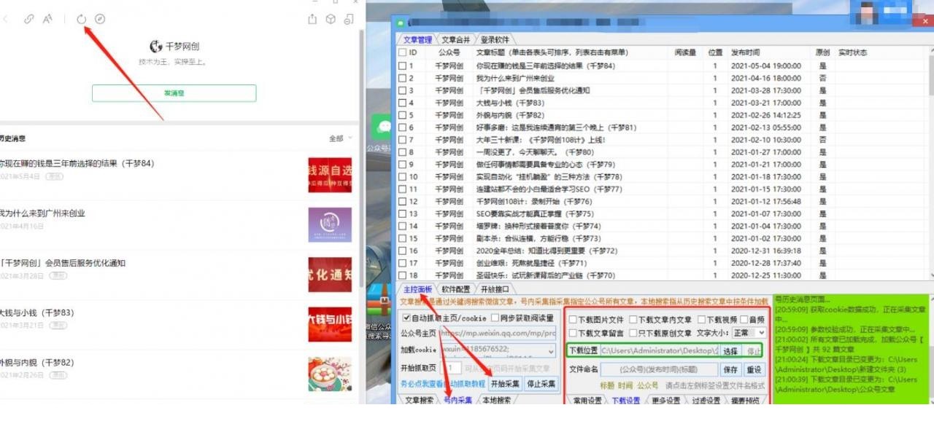Sort by the 阅读量 column header
This screenshot has height=421, width=934.
pyautogui.click(x=685, y=52)
